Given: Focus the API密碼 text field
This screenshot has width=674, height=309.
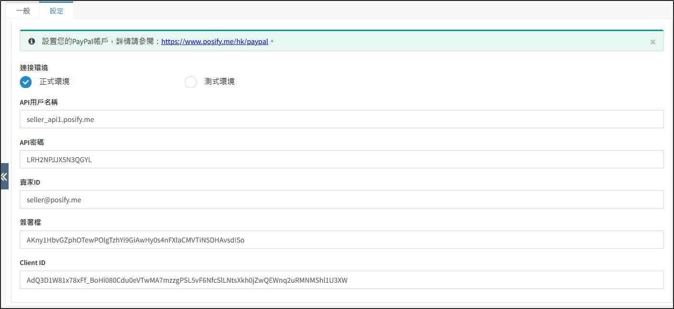Looking at the screenshot, I should point(341,160).
